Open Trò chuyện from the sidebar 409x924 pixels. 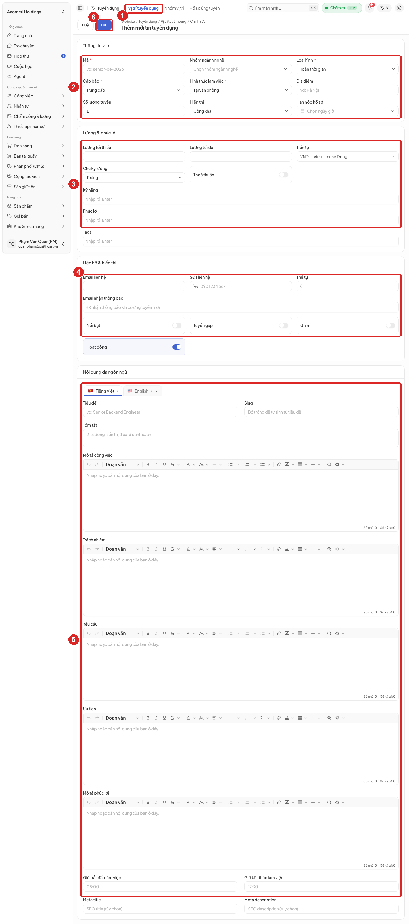click(36, 46)
